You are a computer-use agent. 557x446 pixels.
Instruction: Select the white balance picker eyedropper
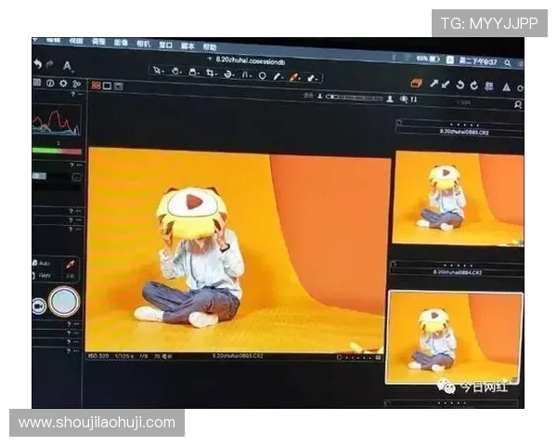[278, 76]
